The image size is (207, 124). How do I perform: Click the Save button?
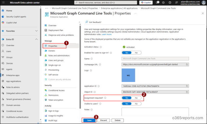pyautogui.click(x=89, y=120)
